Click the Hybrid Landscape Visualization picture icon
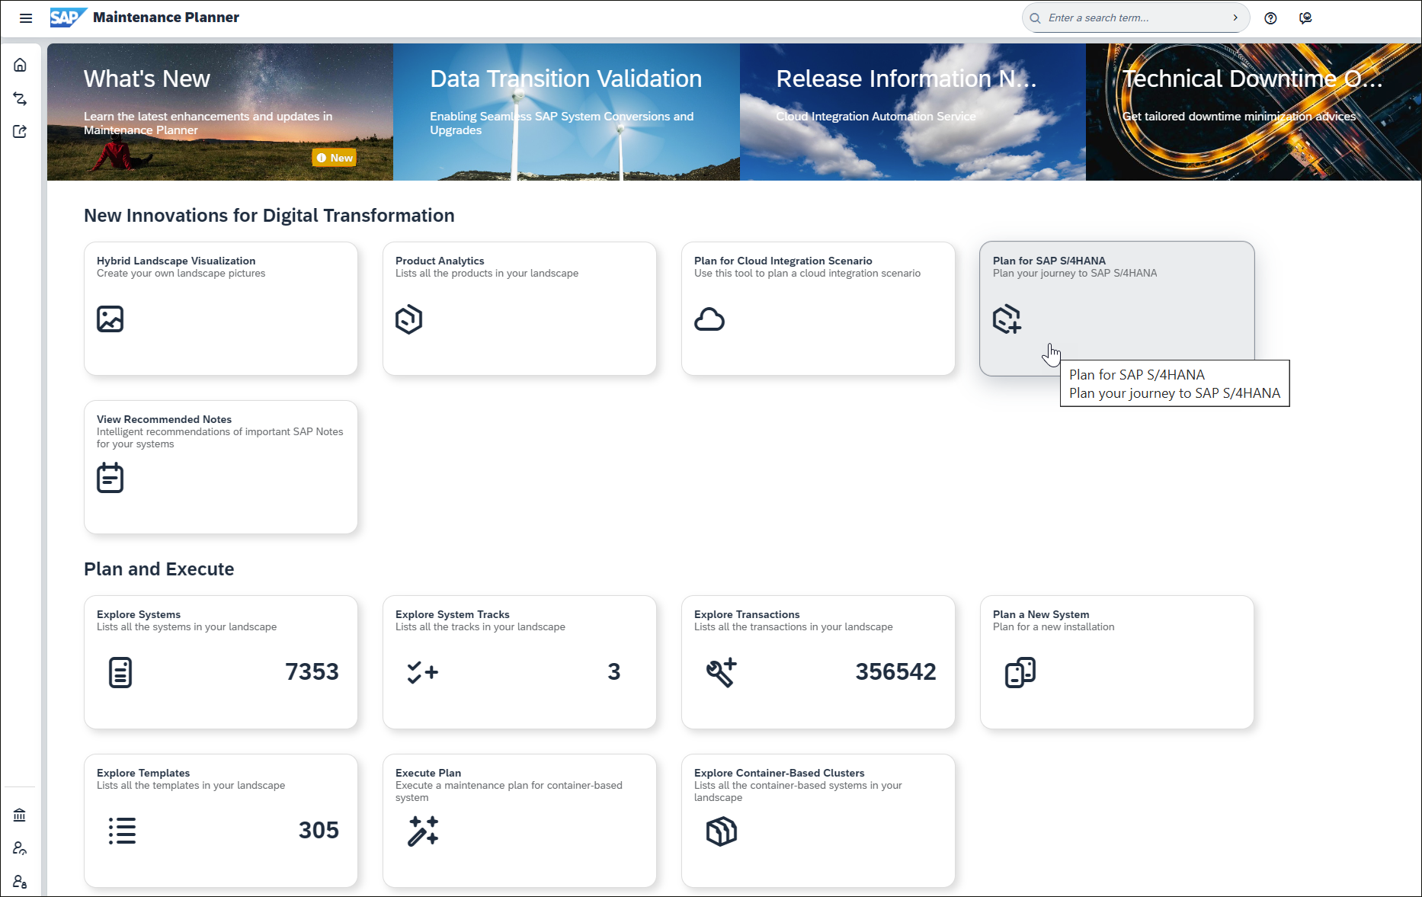 point(110,319)
